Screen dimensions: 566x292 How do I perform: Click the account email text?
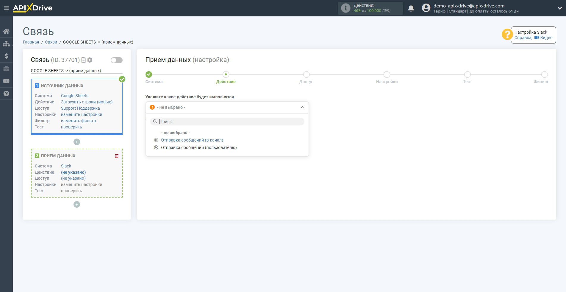tap(469, 6)
